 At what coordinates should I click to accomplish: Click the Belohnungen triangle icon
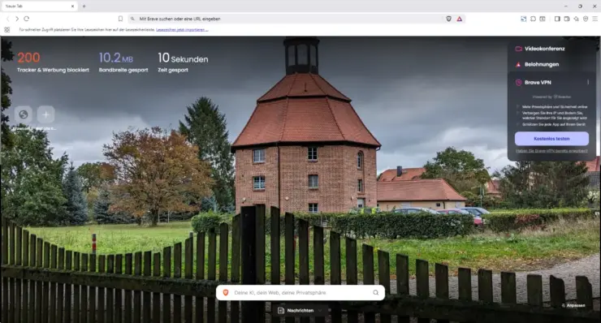pyautogui.click(x=518, y=64)
